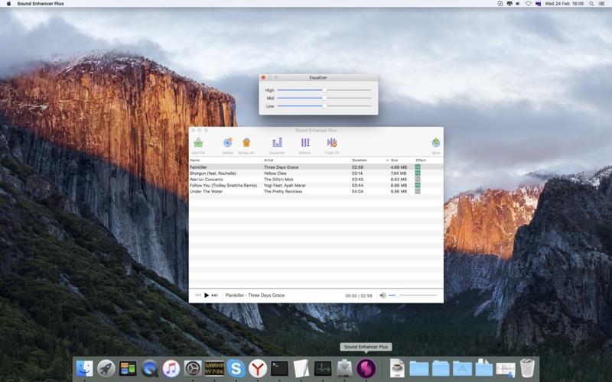The height and width of the screenshot is (382, 612).
Task: Click the Wi-Fi icon in menu bar
Action: pos(528,4)
